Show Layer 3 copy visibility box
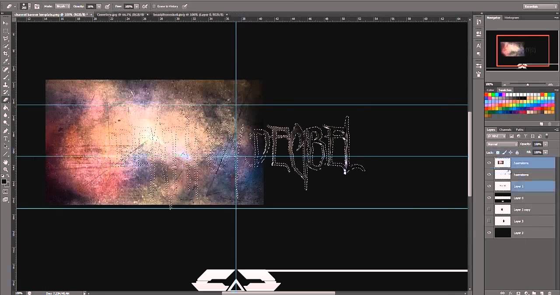 (x=489, y=209)
